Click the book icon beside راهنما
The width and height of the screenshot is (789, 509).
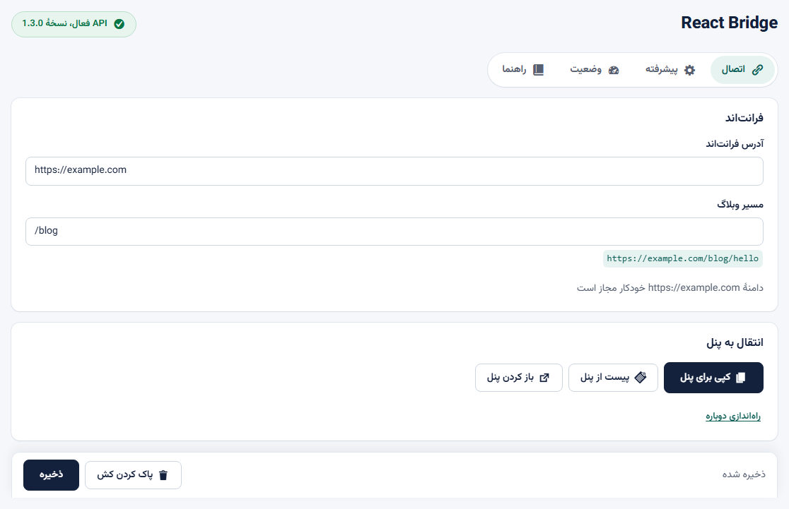[x=539, y=70]
